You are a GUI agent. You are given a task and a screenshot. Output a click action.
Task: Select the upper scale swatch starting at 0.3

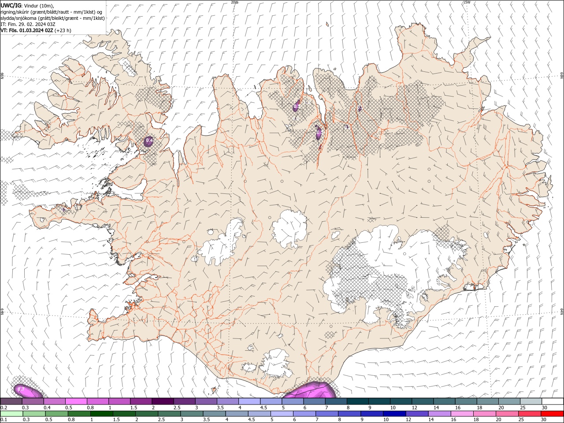click(x=33, y=401)
